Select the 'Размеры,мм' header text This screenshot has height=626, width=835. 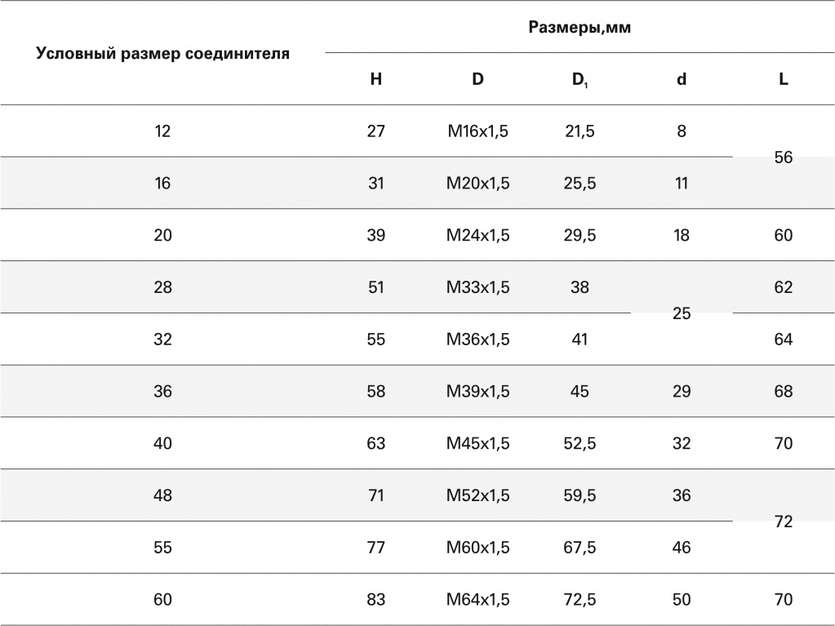click(x=580, y=27)
